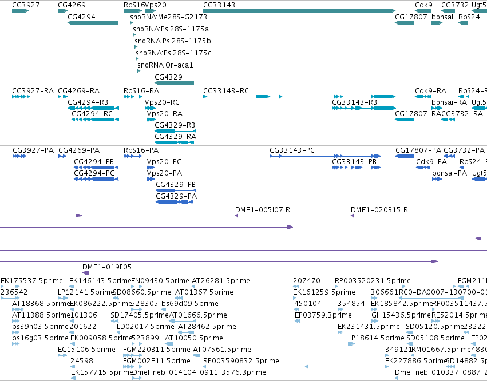Select the CG4294-RB transcript label

click(88, 102)
